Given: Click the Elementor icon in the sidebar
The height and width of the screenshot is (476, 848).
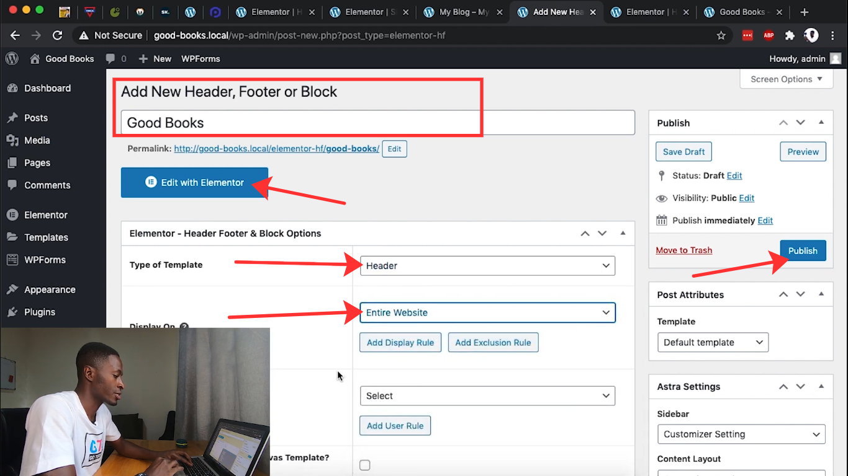Looking at the screenshot, I should (x=12, y=214).
